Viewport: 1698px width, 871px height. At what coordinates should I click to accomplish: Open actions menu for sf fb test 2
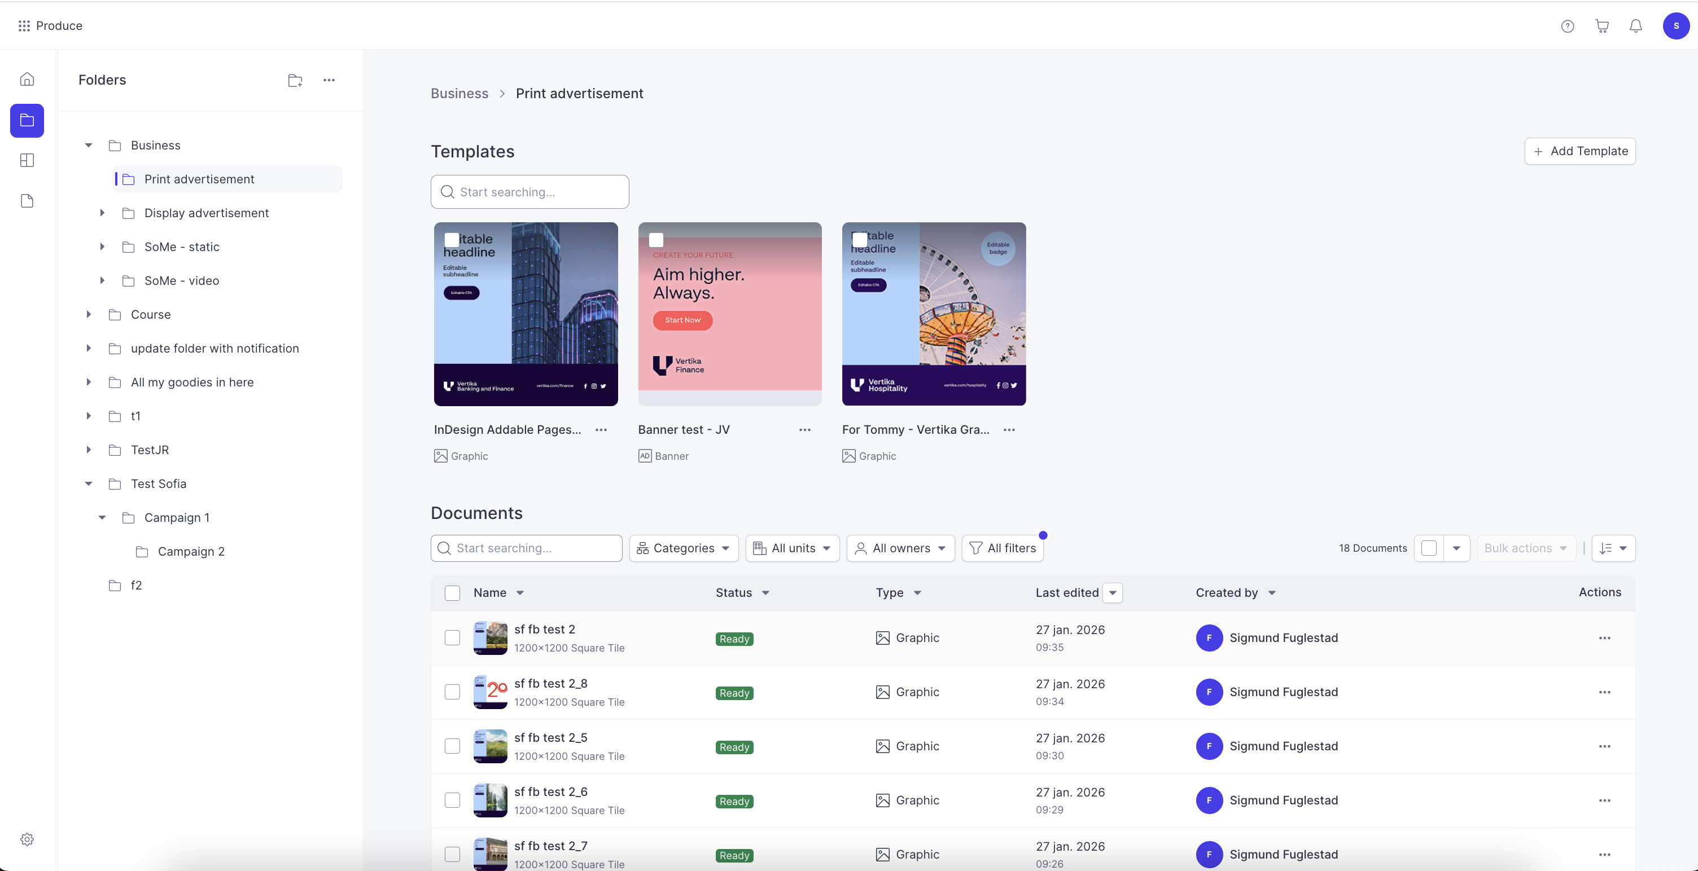pos(1604,638)
